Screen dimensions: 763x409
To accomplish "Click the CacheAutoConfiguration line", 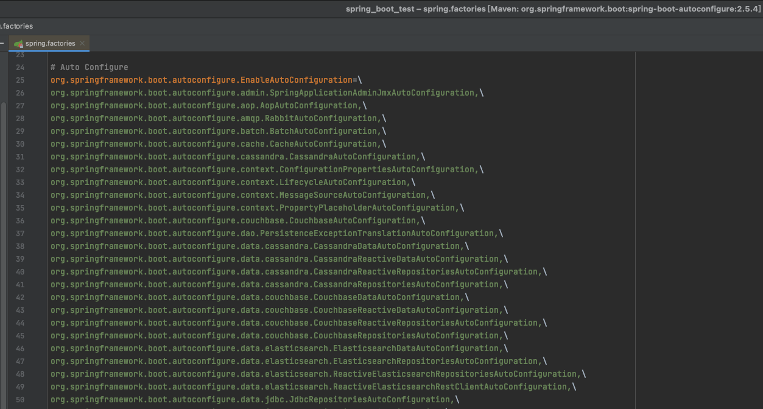I will click(219, 144).
